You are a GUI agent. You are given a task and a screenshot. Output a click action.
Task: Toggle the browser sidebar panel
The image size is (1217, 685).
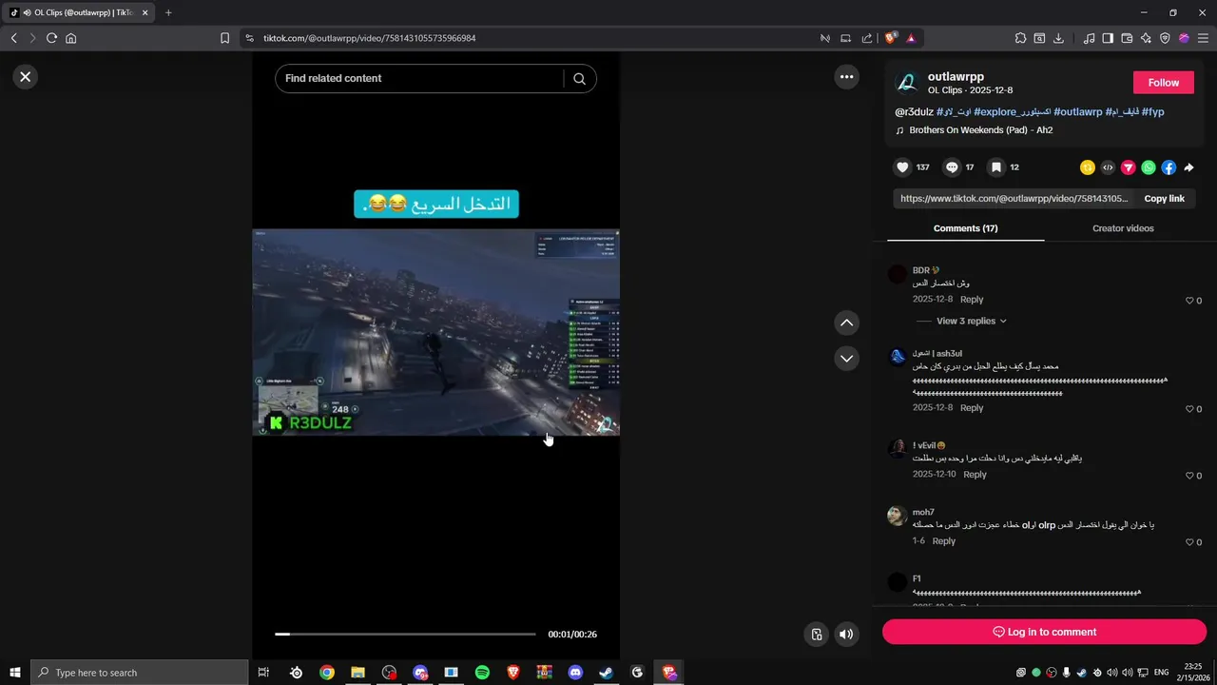(x=1108, y=38)
